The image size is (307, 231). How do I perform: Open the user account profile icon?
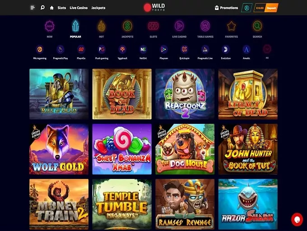coord(247,8)
